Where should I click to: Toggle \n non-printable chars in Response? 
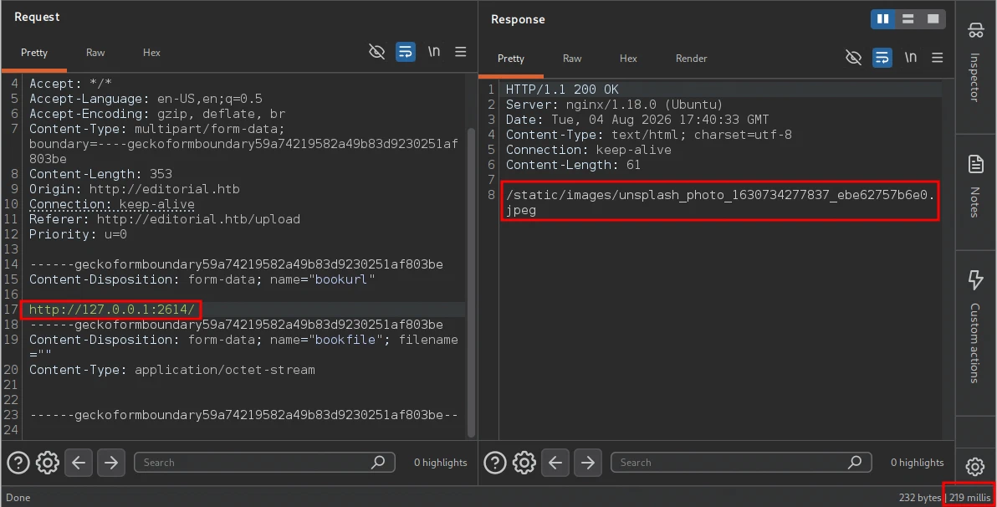[911, 57]
